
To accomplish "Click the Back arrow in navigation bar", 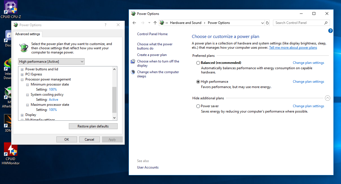I will coord(134,23).
